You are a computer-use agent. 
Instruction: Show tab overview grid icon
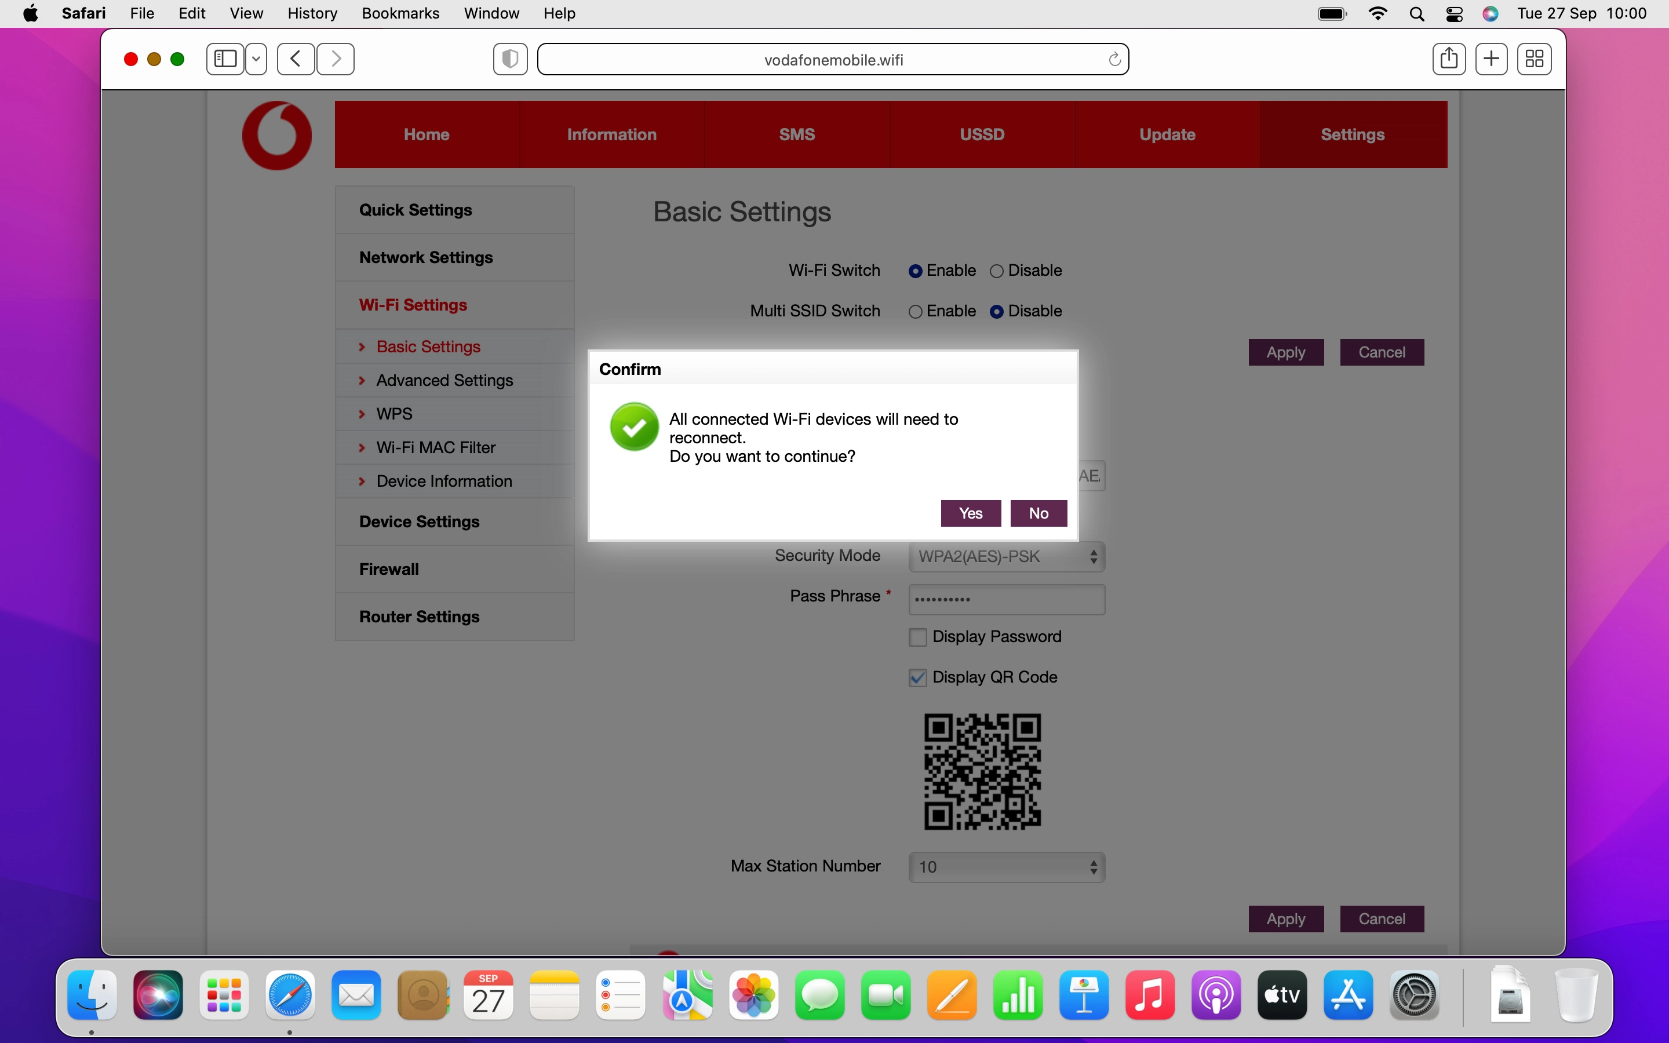click(1534, 59)
